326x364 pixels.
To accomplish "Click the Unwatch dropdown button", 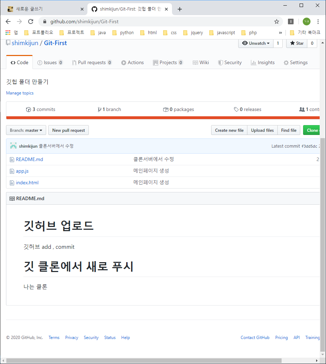I will coord(256,43).
